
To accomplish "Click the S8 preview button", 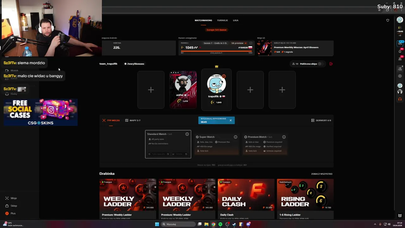I will click(x=239, y=43).
